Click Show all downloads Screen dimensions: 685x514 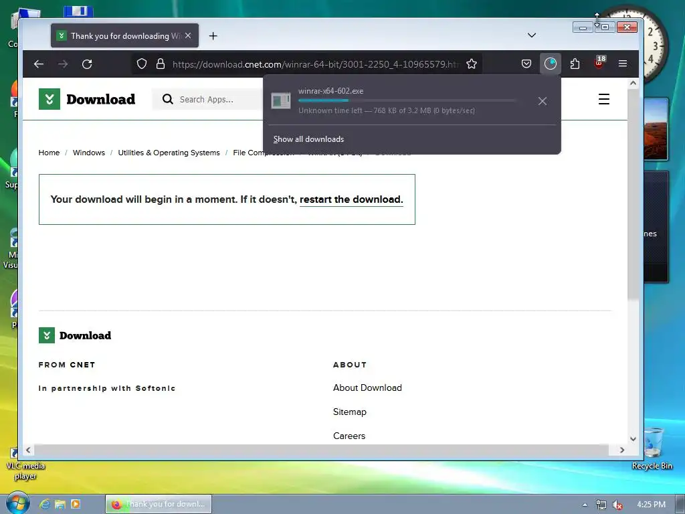308,139
